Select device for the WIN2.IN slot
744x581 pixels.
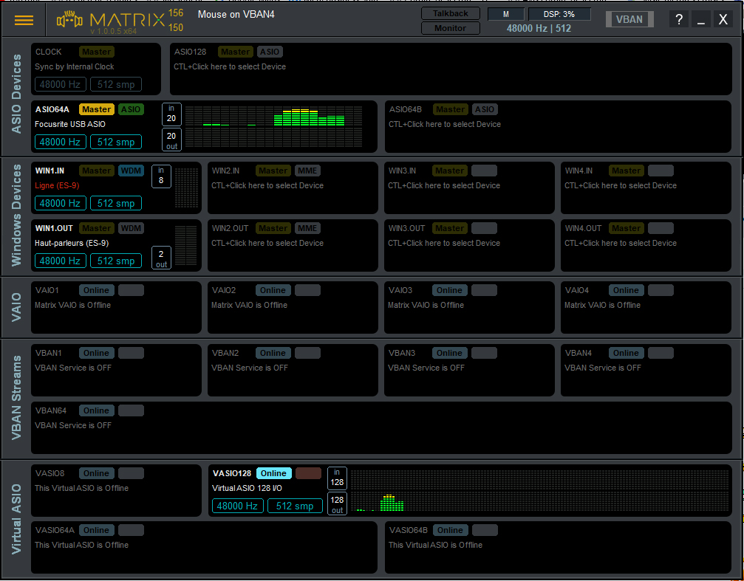[267, 185]
